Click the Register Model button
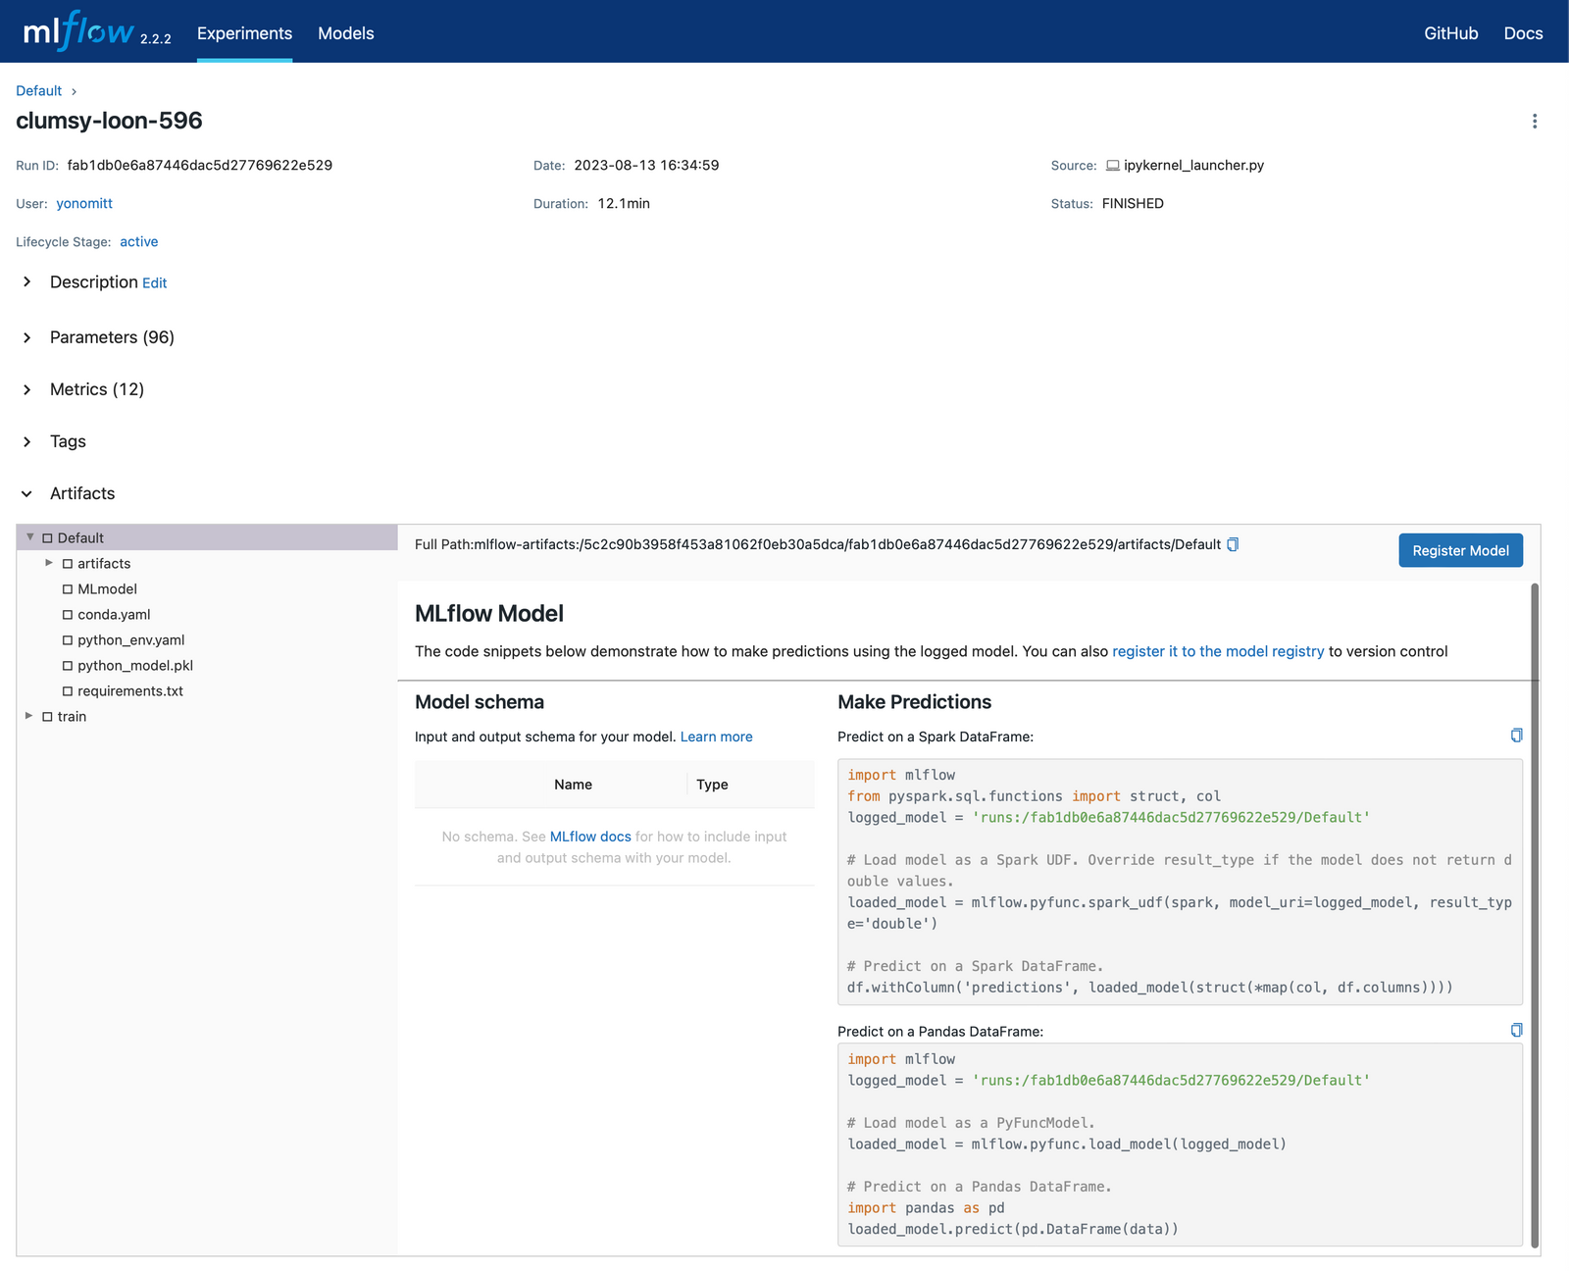The height and width of the screenshot is (1271, 1569). 1460,550
